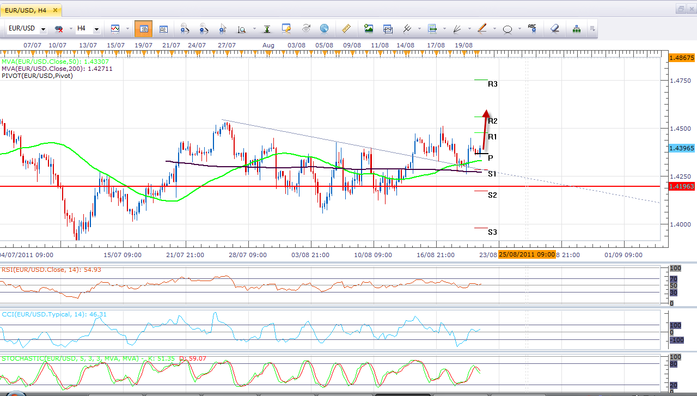697x396 pixels.
Task: Click the S2 pivot support label
Action: 492,195
